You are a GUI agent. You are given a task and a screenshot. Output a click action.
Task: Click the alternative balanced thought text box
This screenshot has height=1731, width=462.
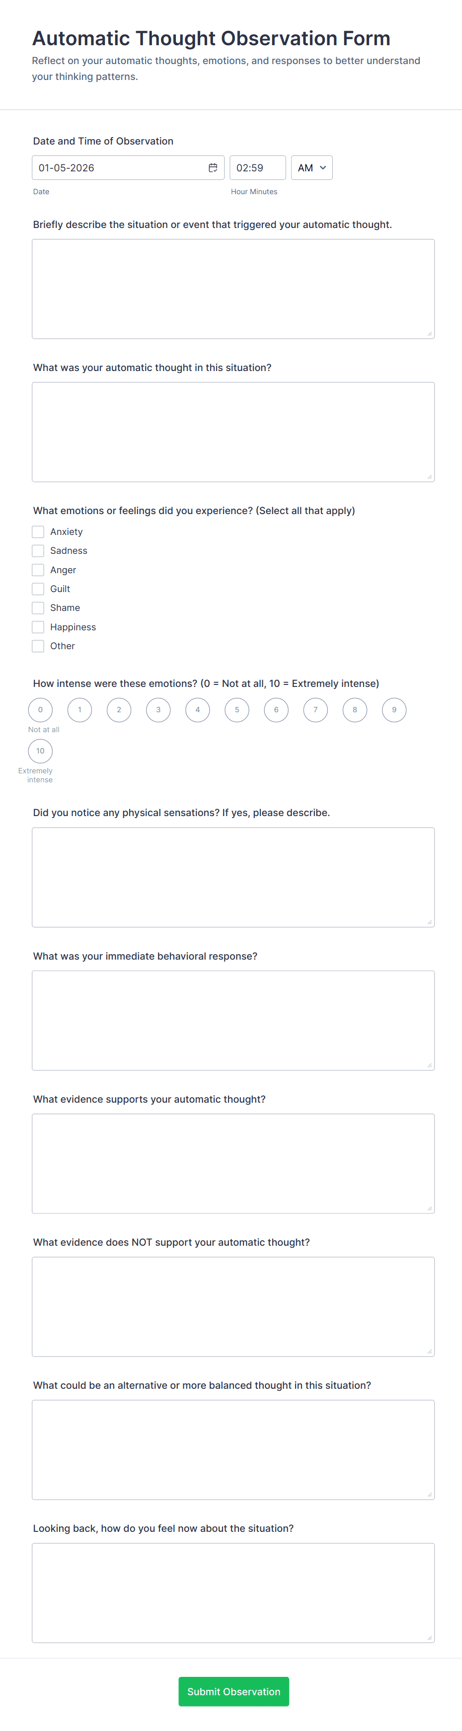(232, 1449)
